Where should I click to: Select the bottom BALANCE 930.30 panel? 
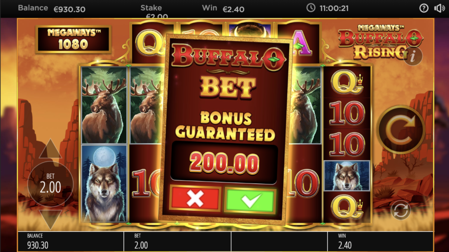(70, 241)
